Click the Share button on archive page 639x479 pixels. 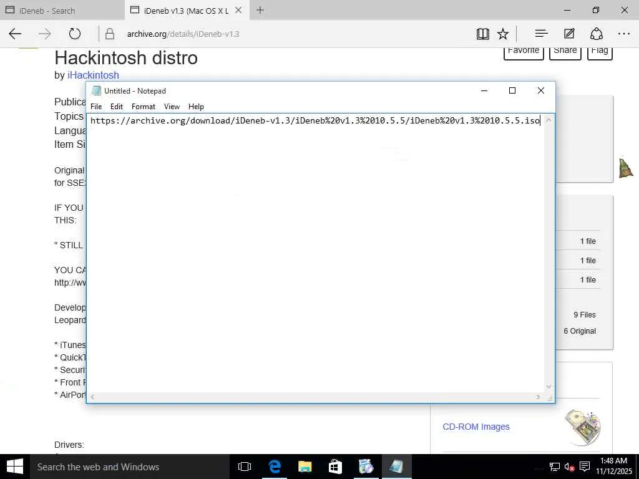point(565,51)
